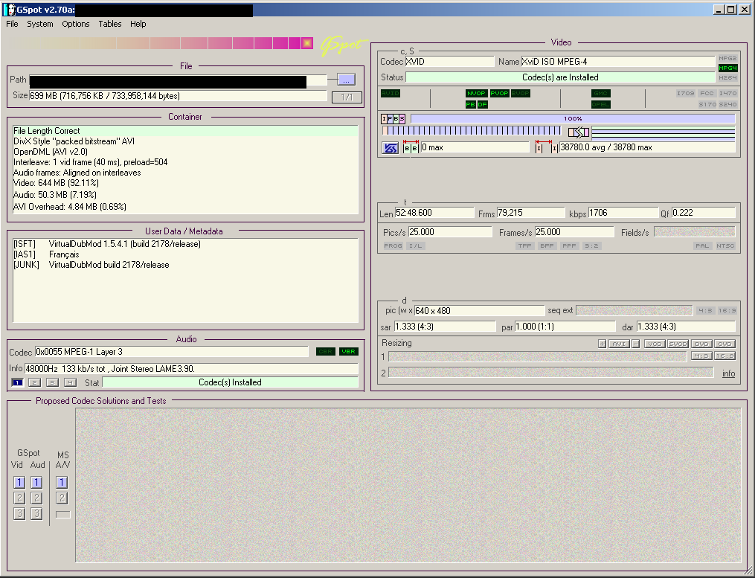This screenshot has height=578, width=755.
Task: Click the VBR audio indicator
Action: click(349, 352)
